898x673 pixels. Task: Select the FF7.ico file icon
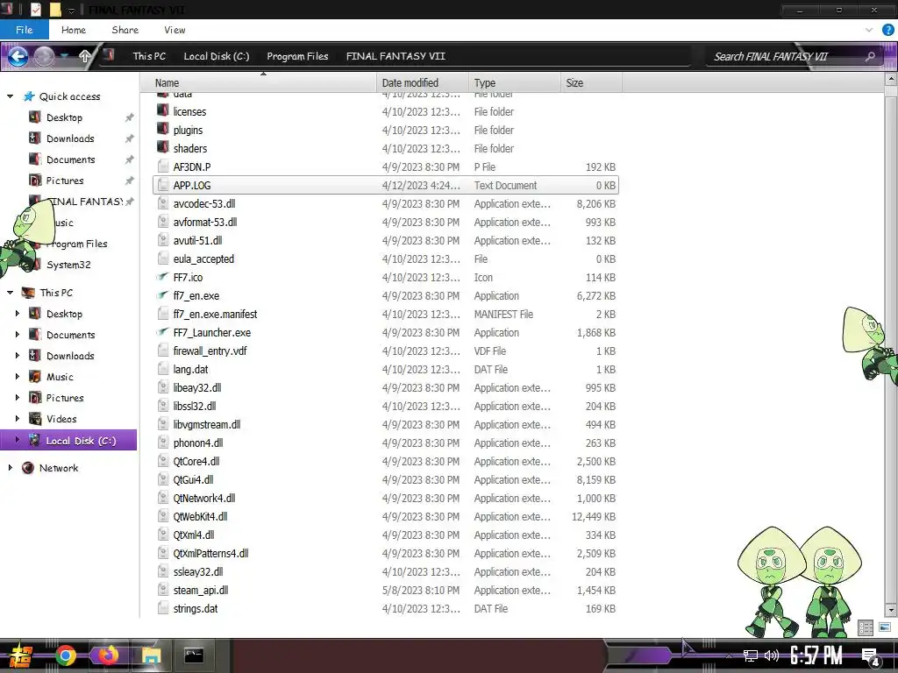point(163,277)
